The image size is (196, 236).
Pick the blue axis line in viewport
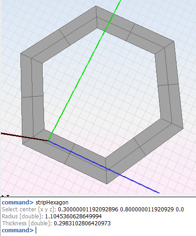click(x=103, y=167)
